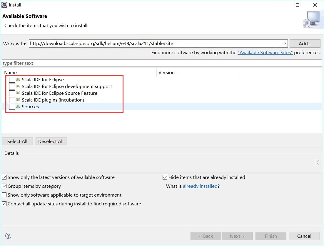Click the Details pane scroll stepper arrows
This screenshot has height=246, width=324.
tap(318, 162)
